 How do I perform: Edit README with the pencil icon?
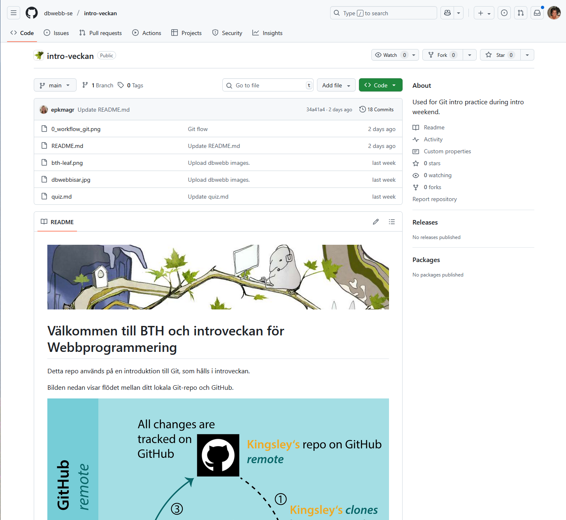tap(376, 222)
